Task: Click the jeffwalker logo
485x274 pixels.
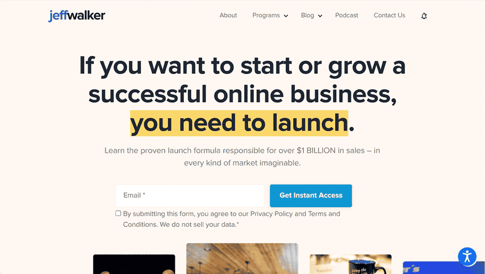Action: tap(77, 16)
